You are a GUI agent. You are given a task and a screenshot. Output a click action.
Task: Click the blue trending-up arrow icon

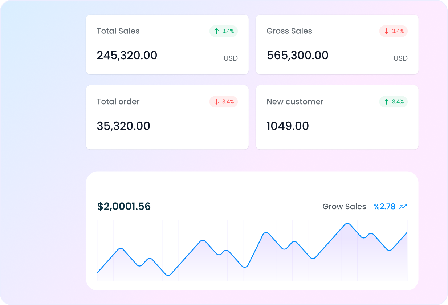click(x=403, y=207)
